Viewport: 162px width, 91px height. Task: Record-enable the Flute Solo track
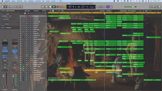(x=30, y=24)
